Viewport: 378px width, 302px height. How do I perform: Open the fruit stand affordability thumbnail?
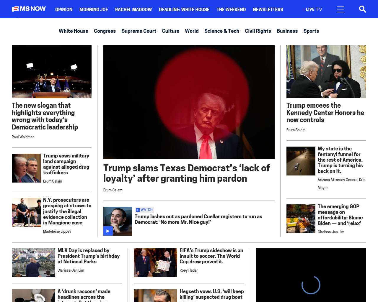301,219
